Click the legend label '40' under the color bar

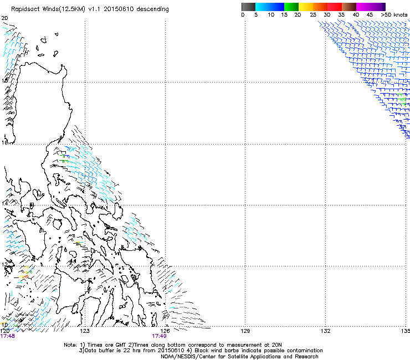point(356,15)
